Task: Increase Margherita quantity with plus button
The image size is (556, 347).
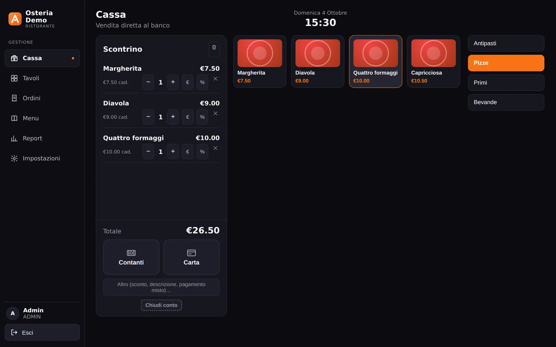Action: point(173,82)
